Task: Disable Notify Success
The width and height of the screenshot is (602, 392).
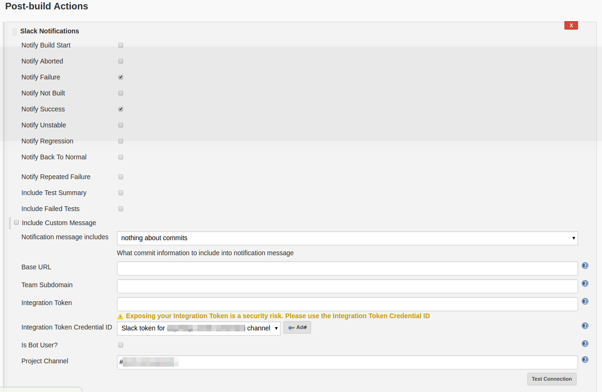Action: 121,109
